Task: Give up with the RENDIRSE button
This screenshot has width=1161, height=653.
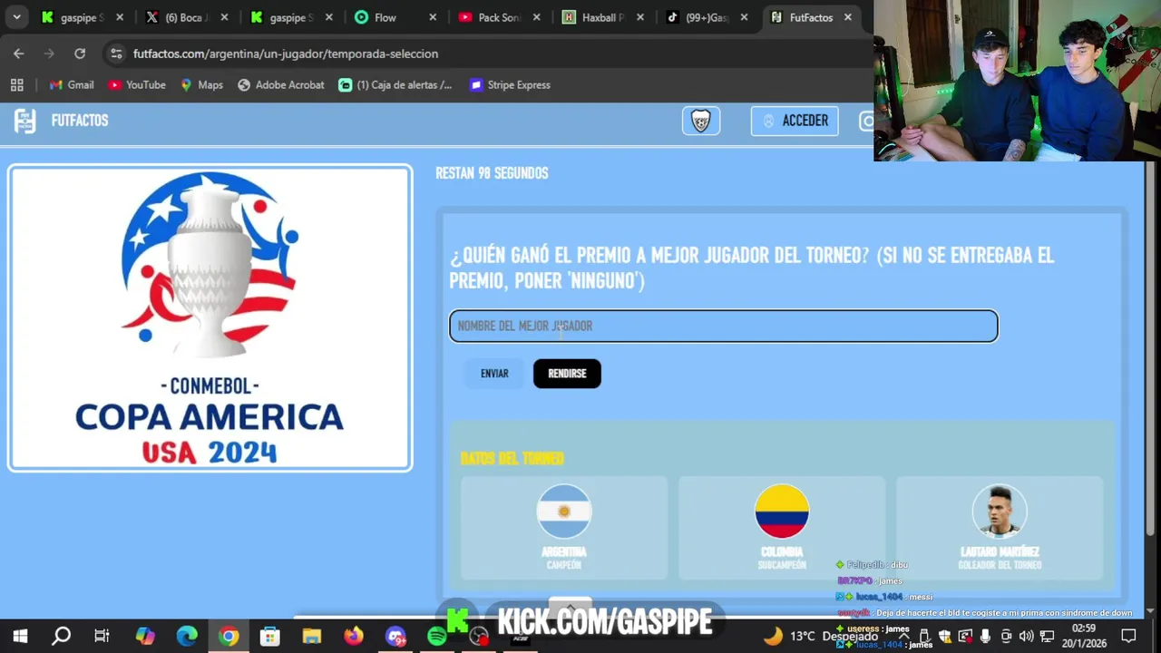Action: coord(567,374)
